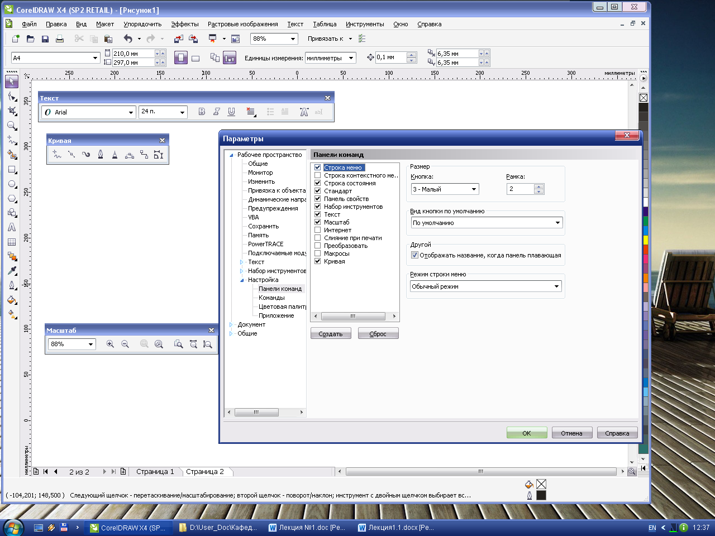
Task: Open the Растровые изображения menu
Action: pos(243,24)
